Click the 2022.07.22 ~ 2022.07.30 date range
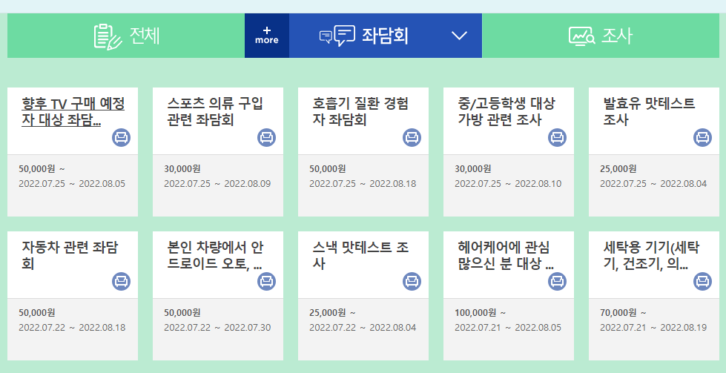Image resolution: width=726 pixels, height=373 pixels. point(217,328)
